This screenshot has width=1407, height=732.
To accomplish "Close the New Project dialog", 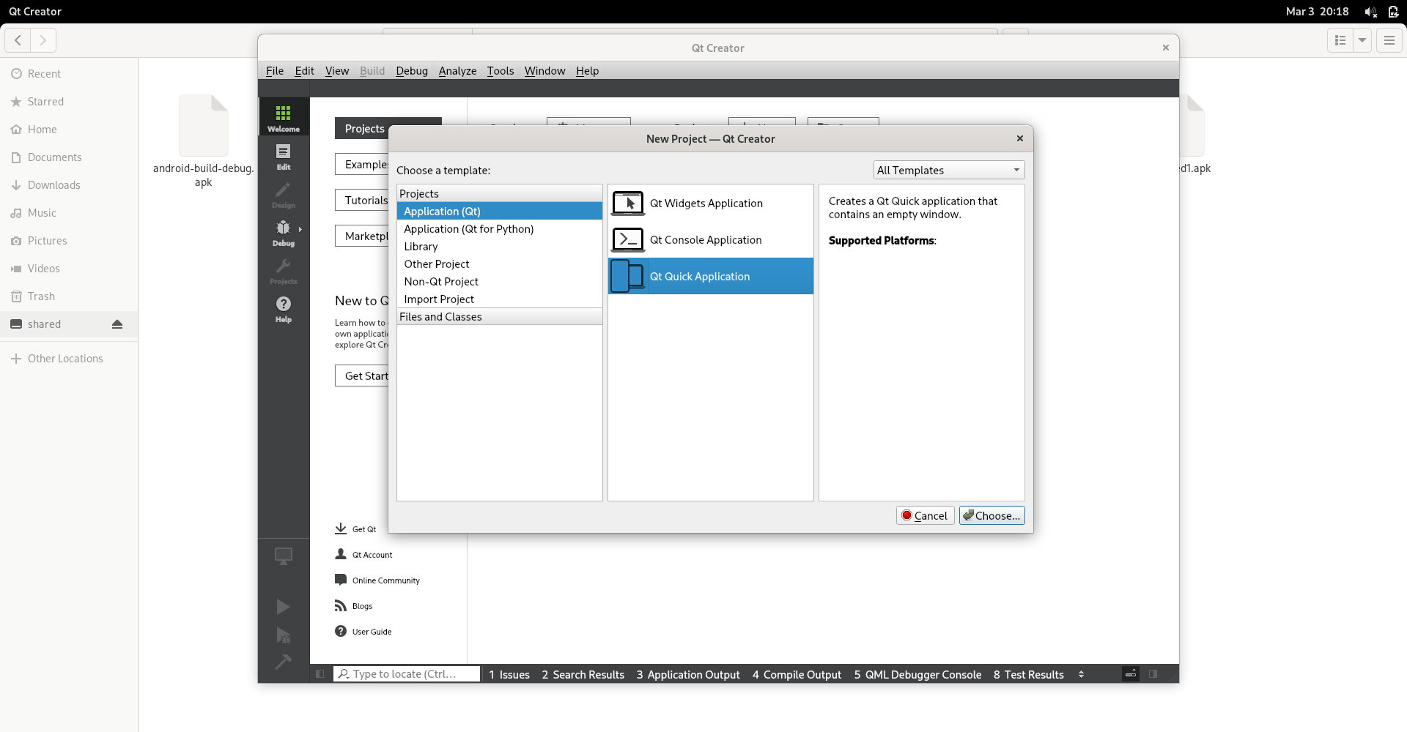I will coord(1019,138).
